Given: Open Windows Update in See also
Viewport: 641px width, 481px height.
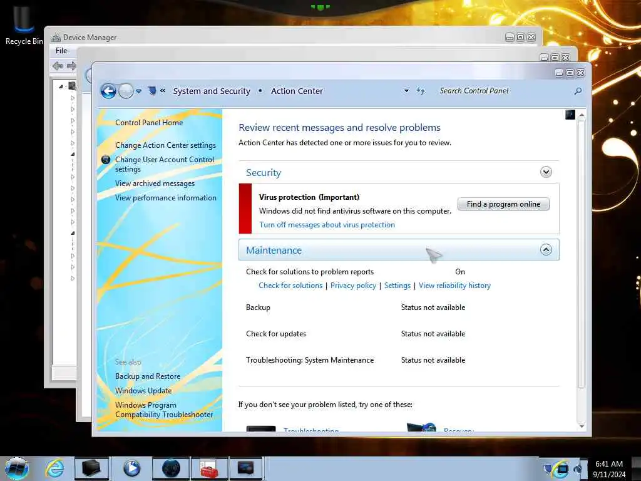Looking at the screenshot, I should [x=143, y=391].
